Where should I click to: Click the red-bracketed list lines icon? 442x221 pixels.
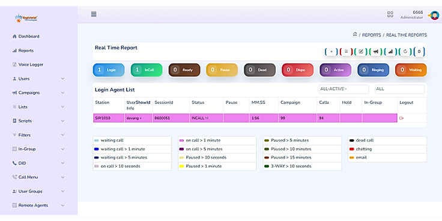pyautogui.click(x=347, y=52)
